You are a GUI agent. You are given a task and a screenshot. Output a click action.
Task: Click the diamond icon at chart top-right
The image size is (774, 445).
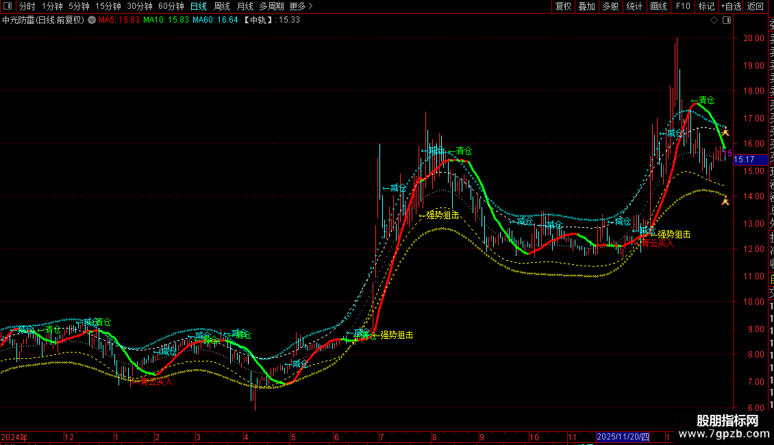point(714,21)
